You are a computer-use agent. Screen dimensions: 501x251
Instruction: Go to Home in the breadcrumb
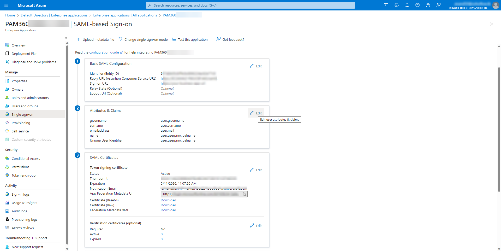click(x=10, y=15)
